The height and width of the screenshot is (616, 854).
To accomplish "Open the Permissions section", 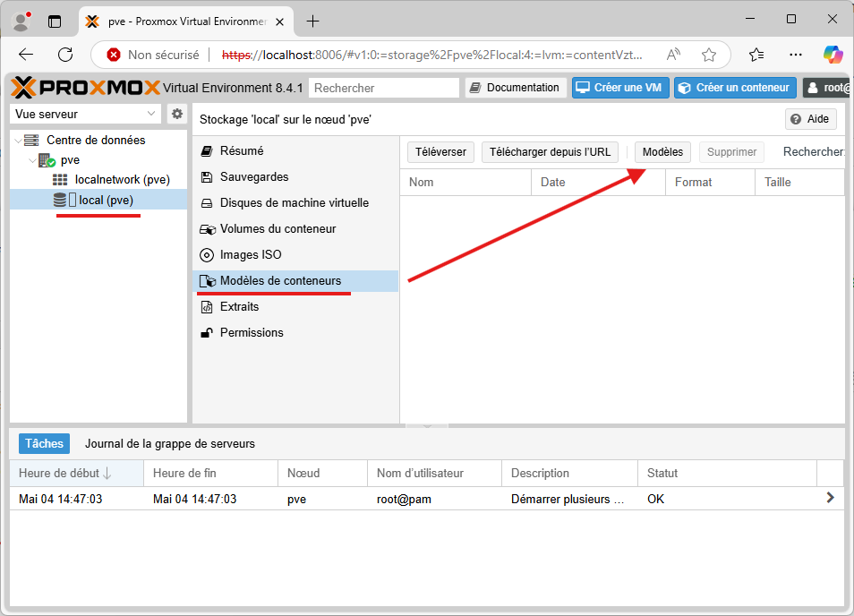I will [x=295, y=333].
